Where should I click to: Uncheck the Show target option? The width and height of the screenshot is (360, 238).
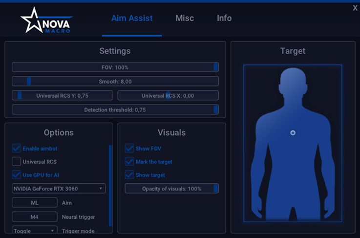[x=129, y=174]
